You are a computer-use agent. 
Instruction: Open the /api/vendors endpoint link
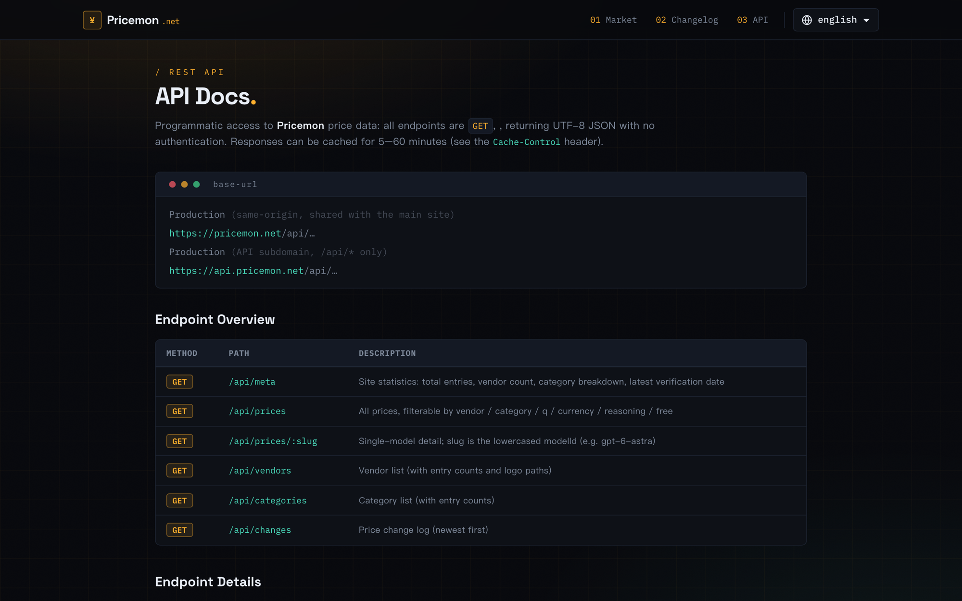click(x=260, y=470)
